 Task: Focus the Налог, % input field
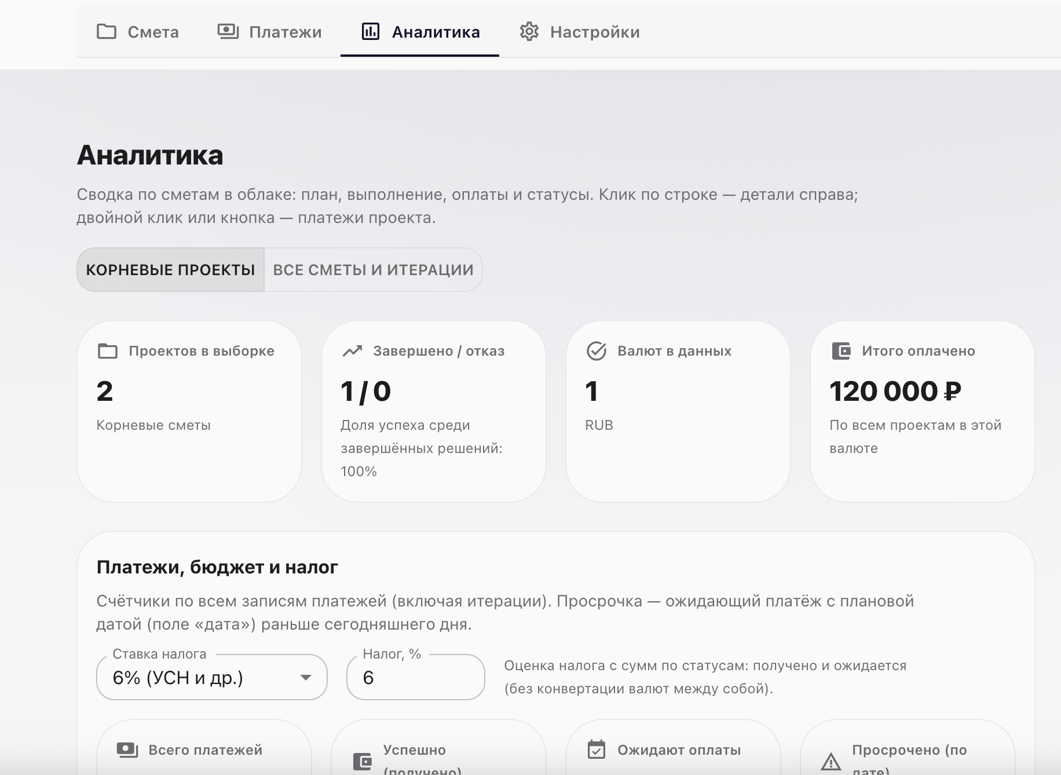pyautogui.click(x=415, y=677)
